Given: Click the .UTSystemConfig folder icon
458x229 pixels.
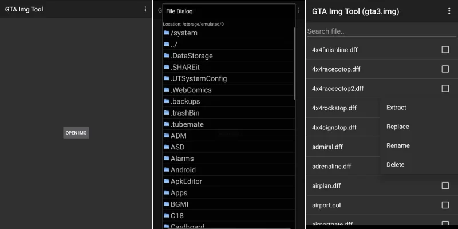Looking at the screenshot, I should click(x=167, y=78).
